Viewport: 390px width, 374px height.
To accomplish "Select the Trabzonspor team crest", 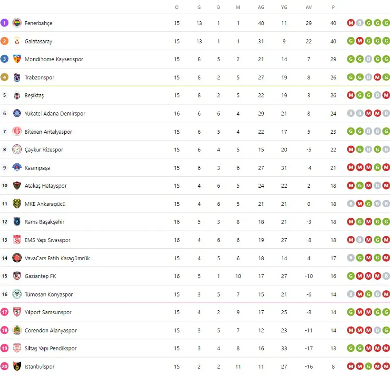I will pos(17,77).
